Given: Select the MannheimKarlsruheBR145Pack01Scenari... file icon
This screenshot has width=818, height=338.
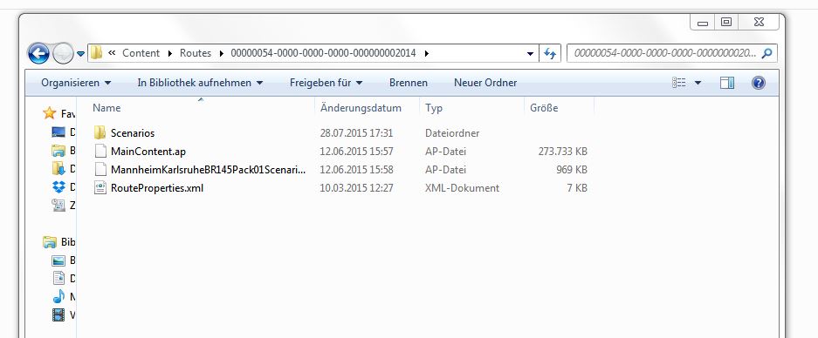Looking at the screenshot, I should [x=100, y=169].
